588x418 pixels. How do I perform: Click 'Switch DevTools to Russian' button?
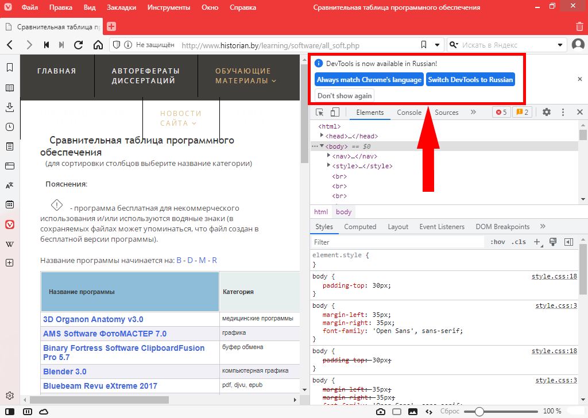(470, 79)
